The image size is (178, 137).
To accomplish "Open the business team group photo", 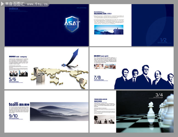I will [x=14, y=74].
